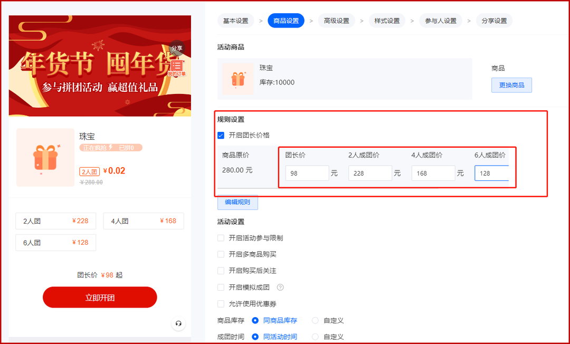The image size is (570, 344).
Task: Jump to the 分享设置 step tab
Action: pos(495,21)
